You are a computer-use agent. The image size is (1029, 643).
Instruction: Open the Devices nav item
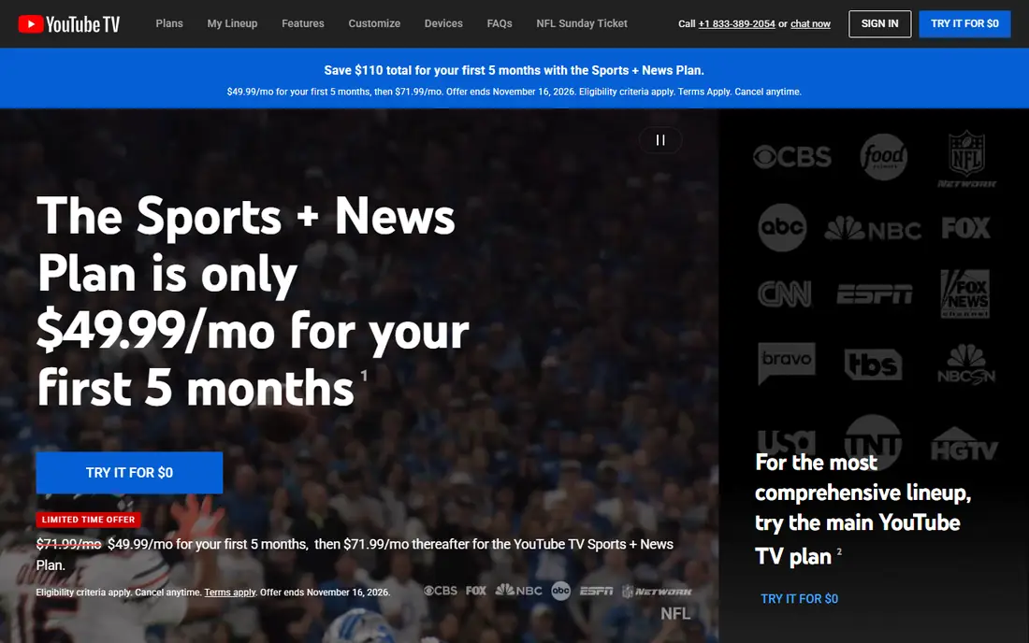tap(443, 23)
